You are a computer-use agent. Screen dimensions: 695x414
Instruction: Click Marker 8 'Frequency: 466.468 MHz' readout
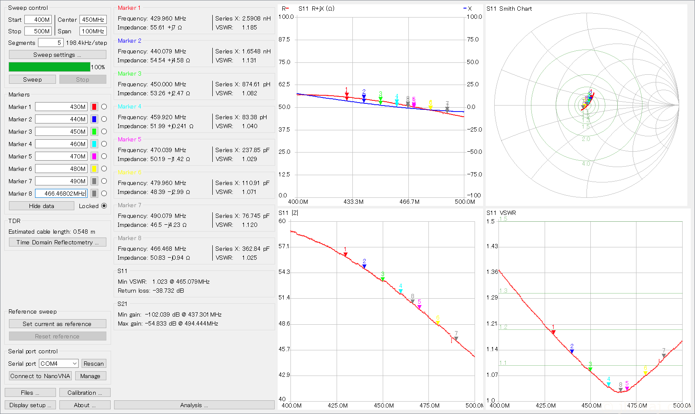tap(152, 249)
